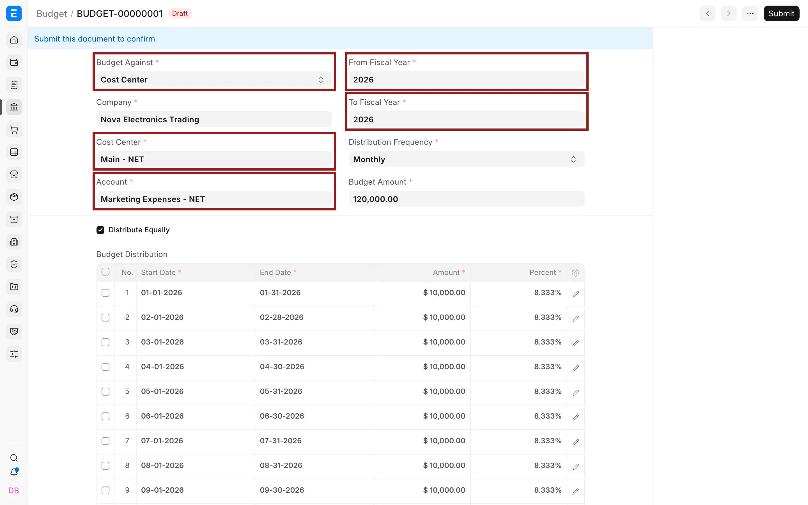
Task: Open the Home icon in sidebar
Action: (x=14, y=40)
